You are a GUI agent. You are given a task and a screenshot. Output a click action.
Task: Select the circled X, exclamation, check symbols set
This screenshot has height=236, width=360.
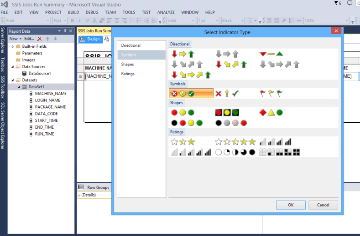tap(191, 93)
